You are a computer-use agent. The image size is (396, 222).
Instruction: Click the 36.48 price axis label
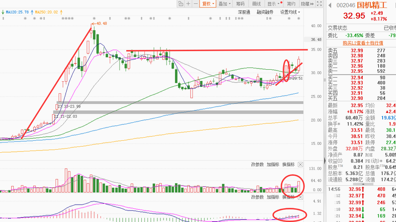pyautogui.click(x=316, y=40)
